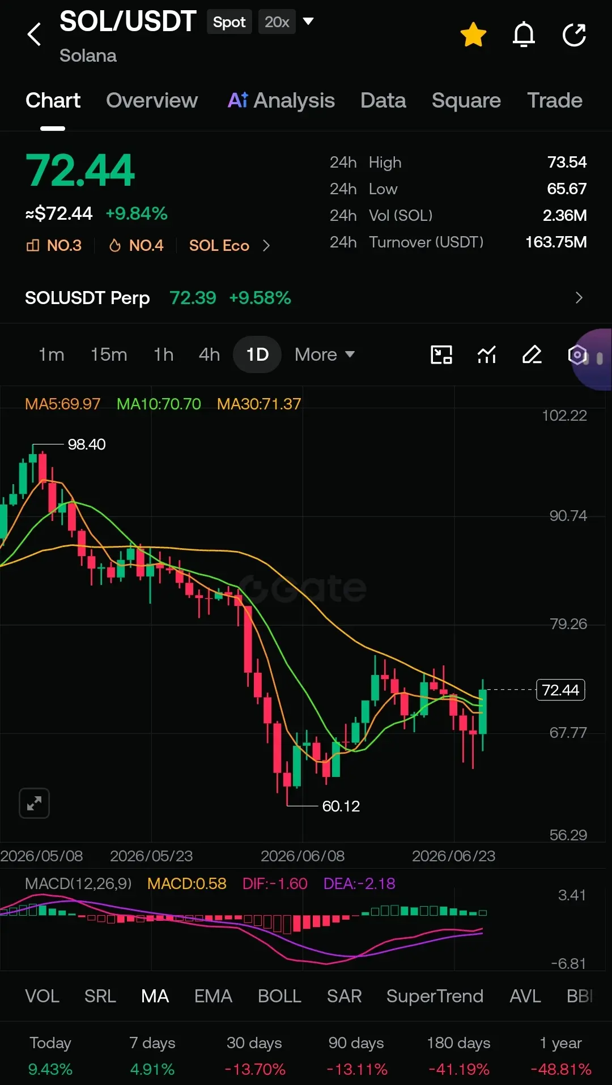Expand the More timeframes dropdown
This screenshot has width=612, height=1085.
(325, 354)
